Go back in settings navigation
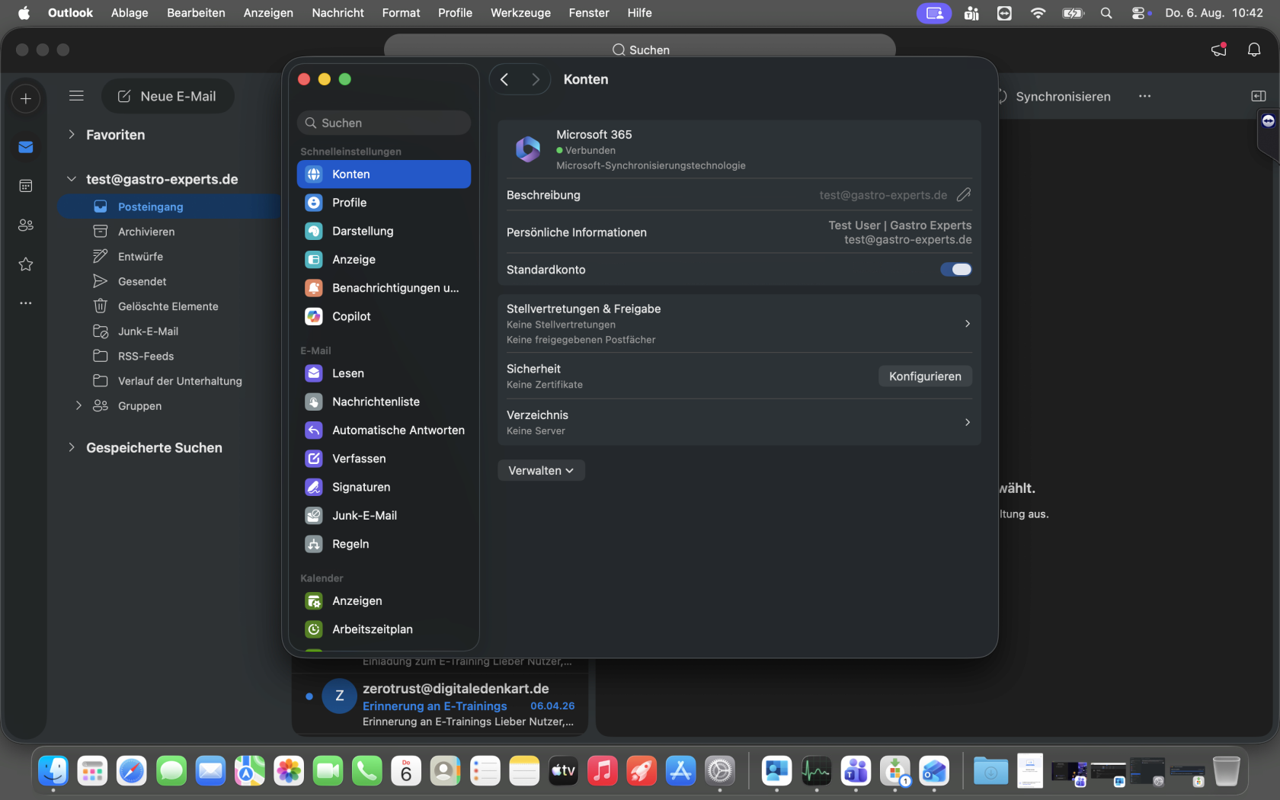 (504, 79)
